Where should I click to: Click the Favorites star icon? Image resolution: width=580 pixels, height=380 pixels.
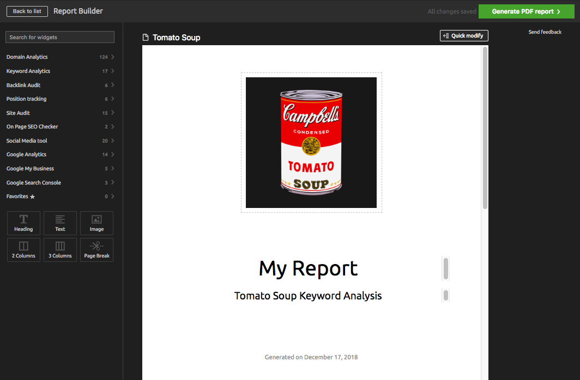click(x=32, y=197)
